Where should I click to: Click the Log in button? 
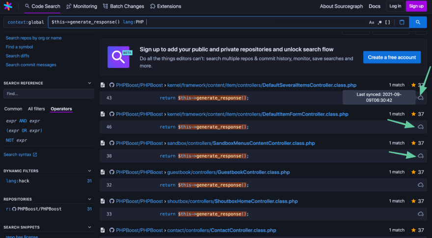(395, 6)
